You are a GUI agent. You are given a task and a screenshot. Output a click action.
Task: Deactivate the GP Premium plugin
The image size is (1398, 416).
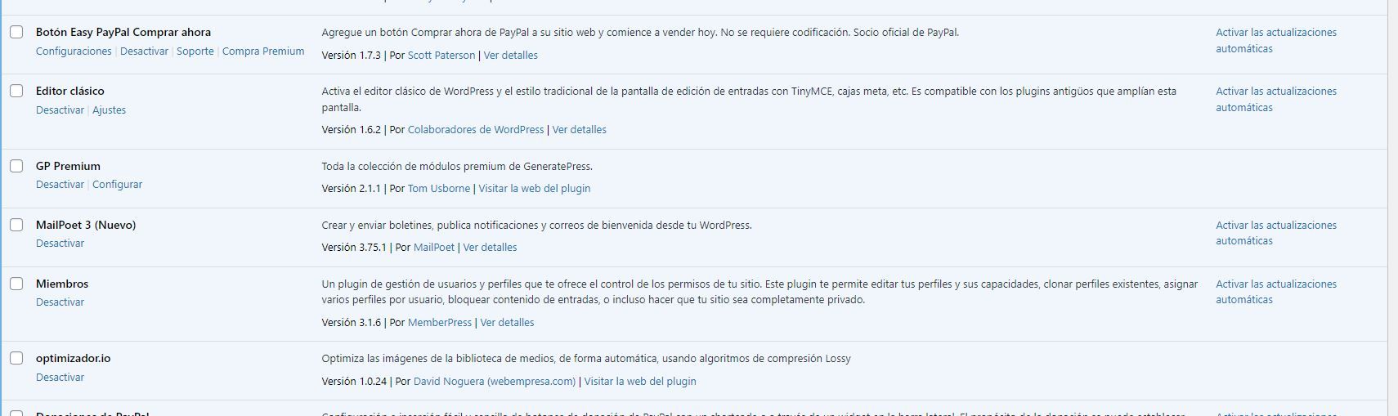coord(60,184)
